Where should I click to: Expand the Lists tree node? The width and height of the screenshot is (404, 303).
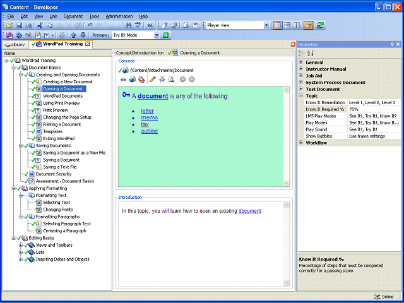pyautogui.click(x=21, y=252)
